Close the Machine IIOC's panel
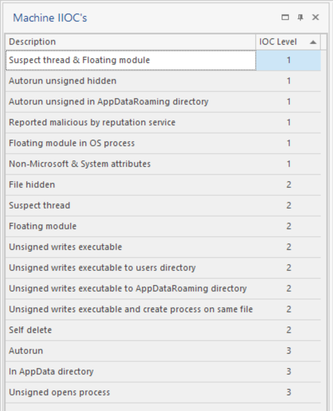This screenshot has height=411, width=333. (315, 18)
